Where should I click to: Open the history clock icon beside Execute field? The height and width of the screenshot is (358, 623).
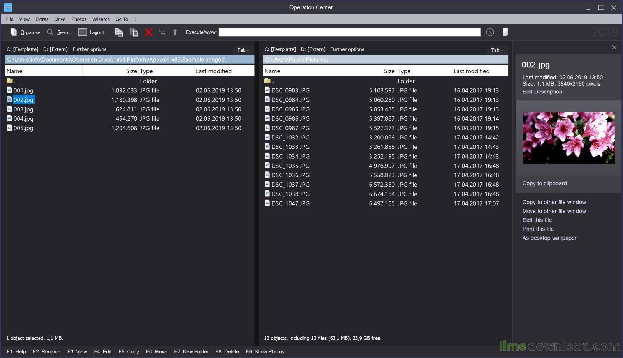[490, 32]
